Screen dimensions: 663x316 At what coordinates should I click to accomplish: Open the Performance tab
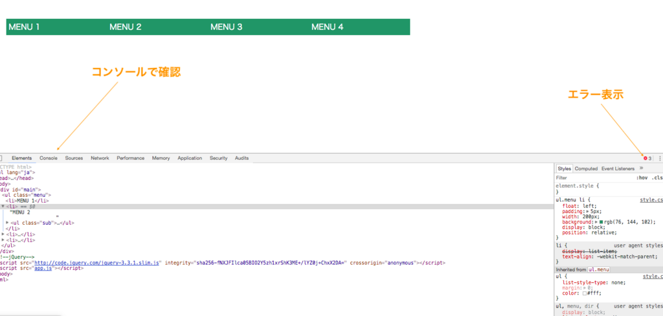pos(131,158)
